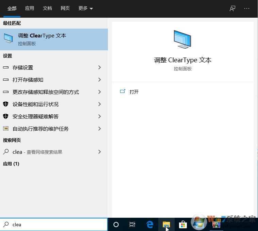Open 安全处理器疑难解答 setting
Viewport: 258px width, 231px height.
coord(36,116)
